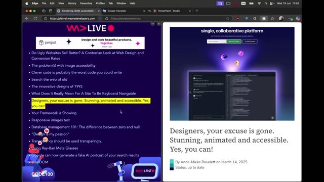
Task: Click the green sign-up button in hero image
Action: 234,41
